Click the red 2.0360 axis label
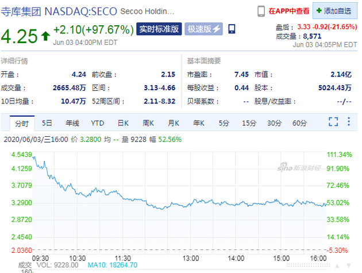This screenshot has width=362, height=273. (x=22, y=251)
